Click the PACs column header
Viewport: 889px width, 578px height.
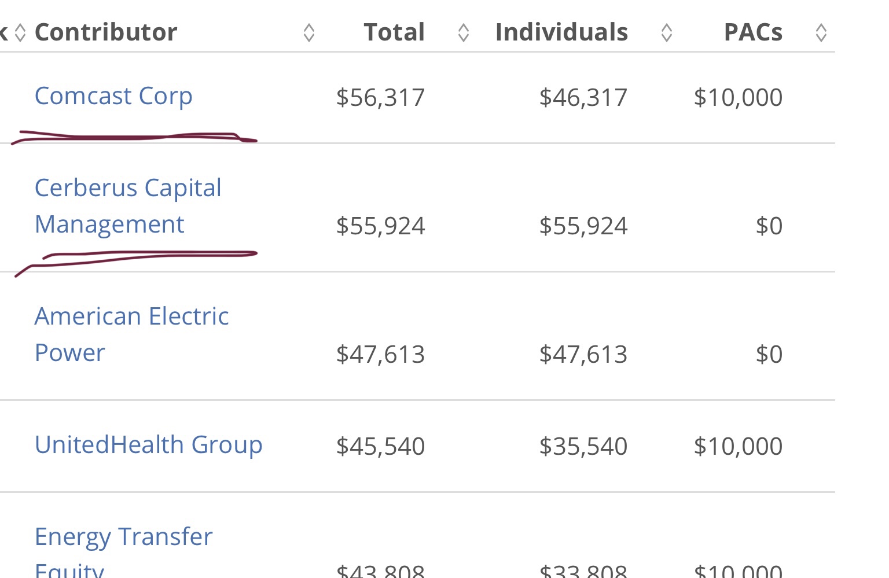(753, 32)
